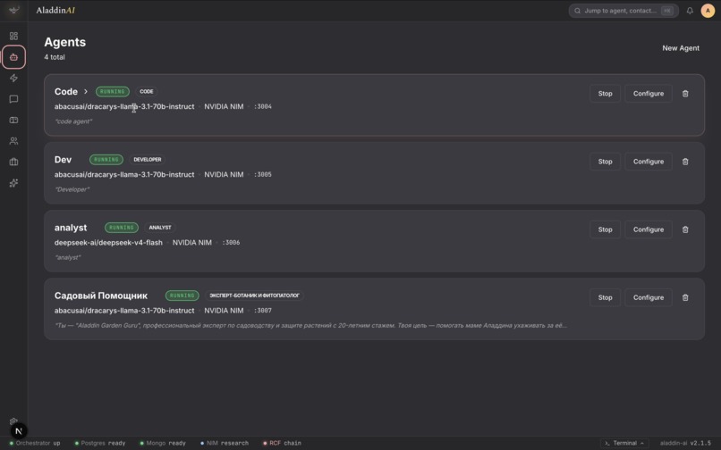
Task: Open the Dev agent name
Action: click(x=63, y=159)
